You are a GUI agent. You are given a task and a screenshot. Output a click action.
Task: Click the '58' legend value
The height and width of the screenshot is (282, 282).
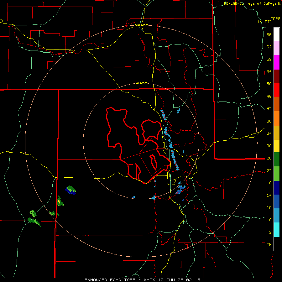[269, 59]
